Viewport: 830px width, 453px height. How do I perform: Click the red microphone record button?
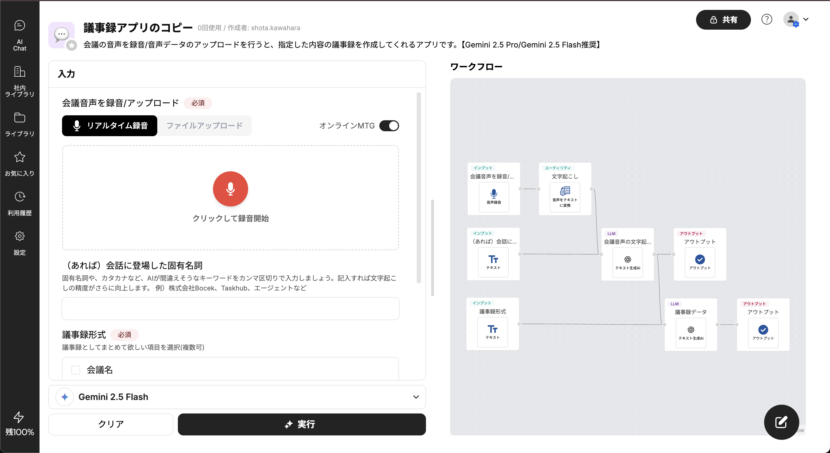pyautogui.click(x=230, y=189)
